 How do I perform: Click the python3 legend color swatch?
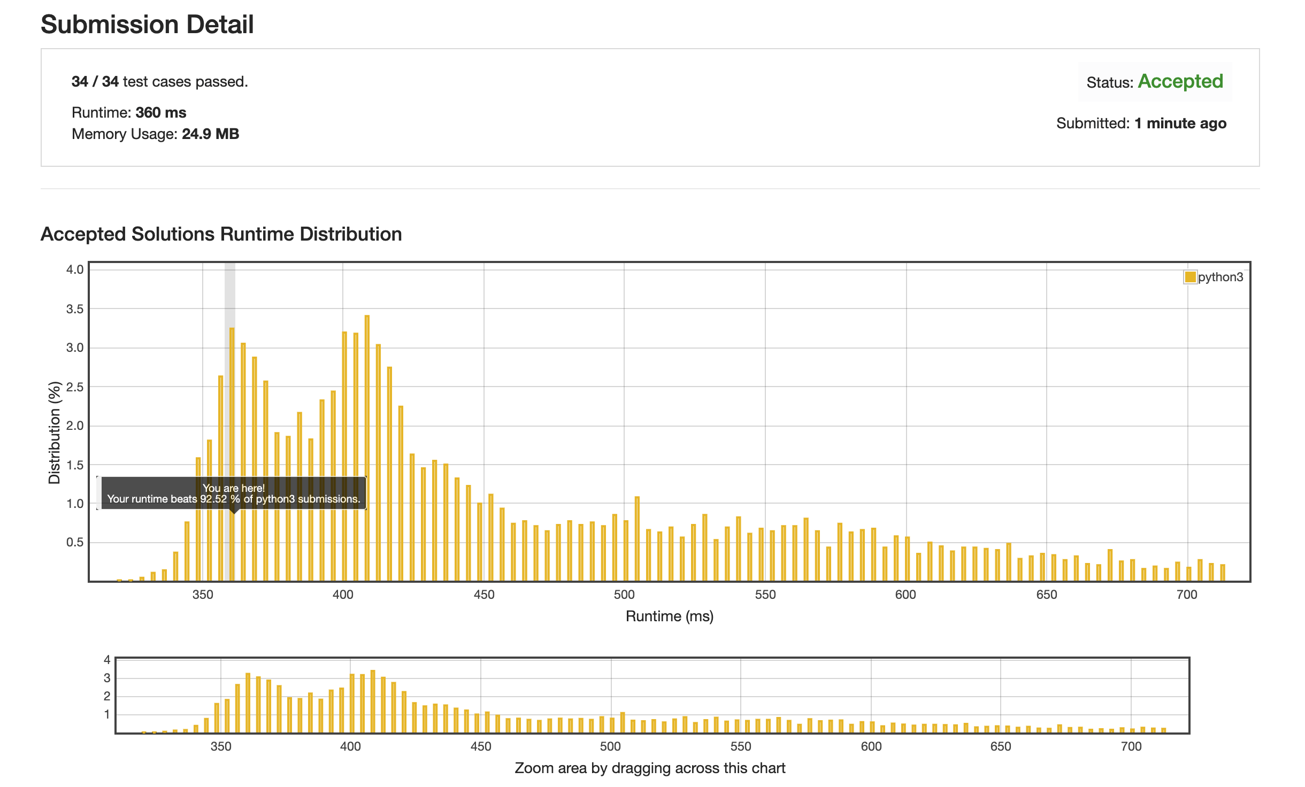(x=1190, y=277)
